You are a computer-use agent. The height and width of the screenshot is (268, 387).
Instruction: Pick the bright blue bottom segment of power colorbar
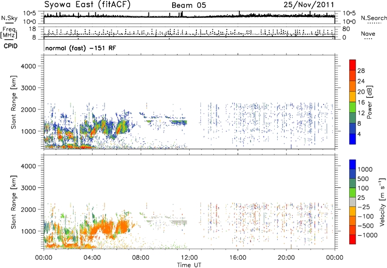[353, 139]
